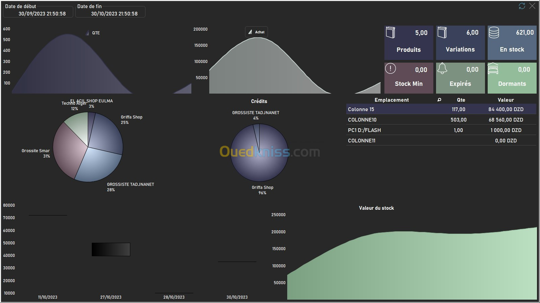540x303 pixels.
Task: Click the 68 560,00 DZD value
Action: (x=506, y=120)
